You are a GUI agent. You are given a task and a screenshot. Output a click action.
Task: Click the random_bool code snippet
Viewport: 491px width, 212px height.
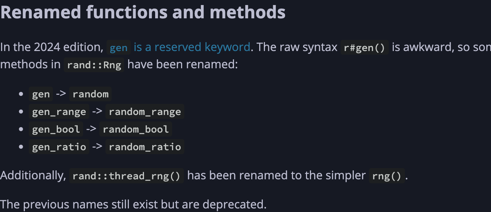[136, 129]
